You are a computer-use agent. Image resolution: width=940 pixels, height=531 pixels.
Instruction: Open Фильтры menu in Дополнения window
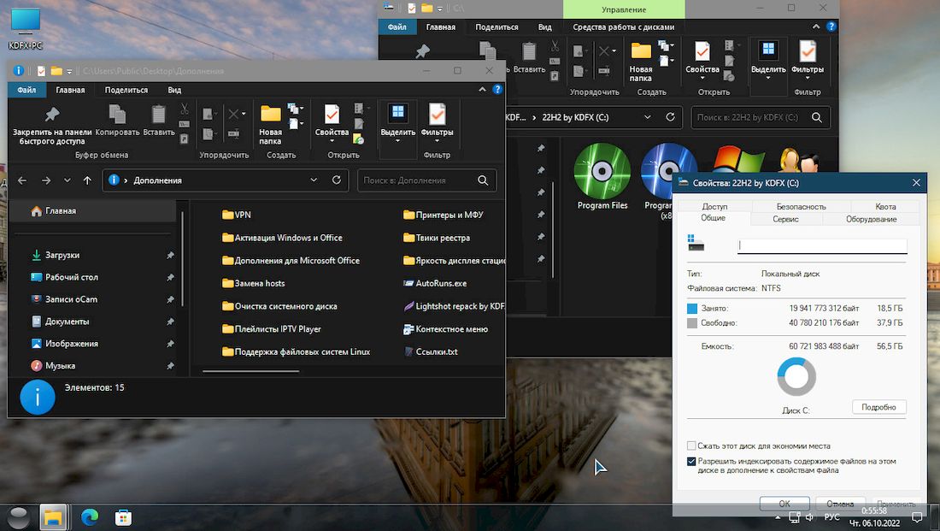[x=437, y=123]
